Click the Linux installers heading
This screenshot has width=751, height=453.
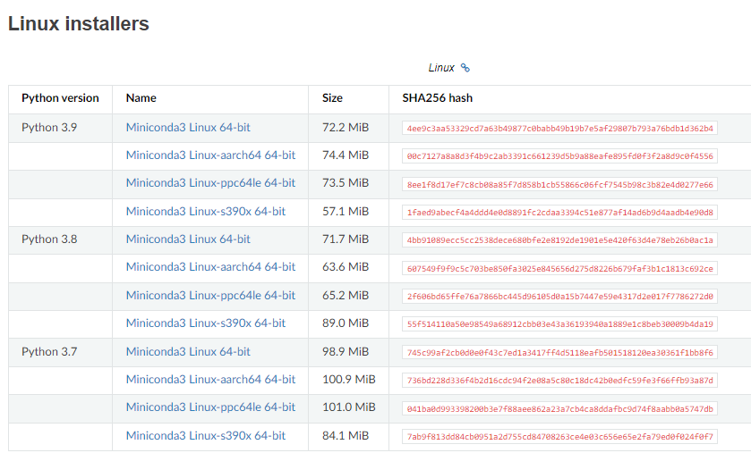pyautogui.click(x=79, y=24)
